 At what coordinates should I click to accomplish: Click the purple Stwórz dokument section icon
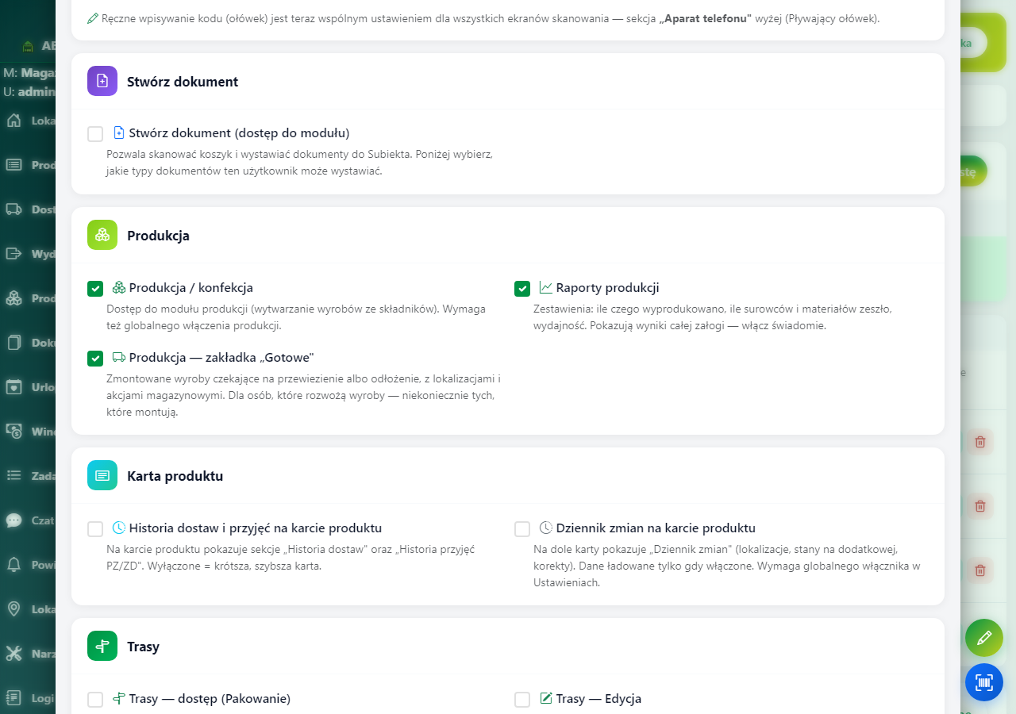coord(102,81)
